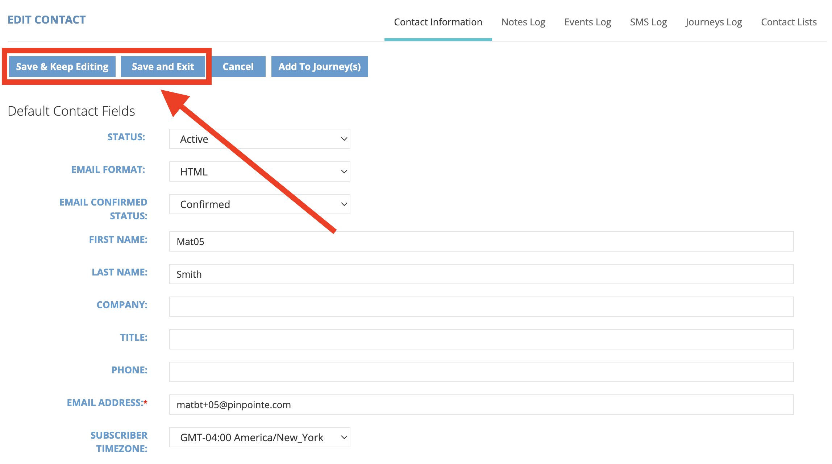Click the First Name field containing Mat05
The height and width of the screenshot is (464, 832).
(x=481, y=241)
